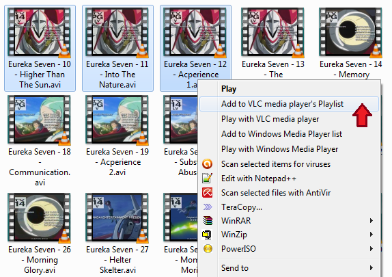Screen dimensions: 392x277
Task: Click the WinZip icon in context menu
Action: click(x=207, y=235)
